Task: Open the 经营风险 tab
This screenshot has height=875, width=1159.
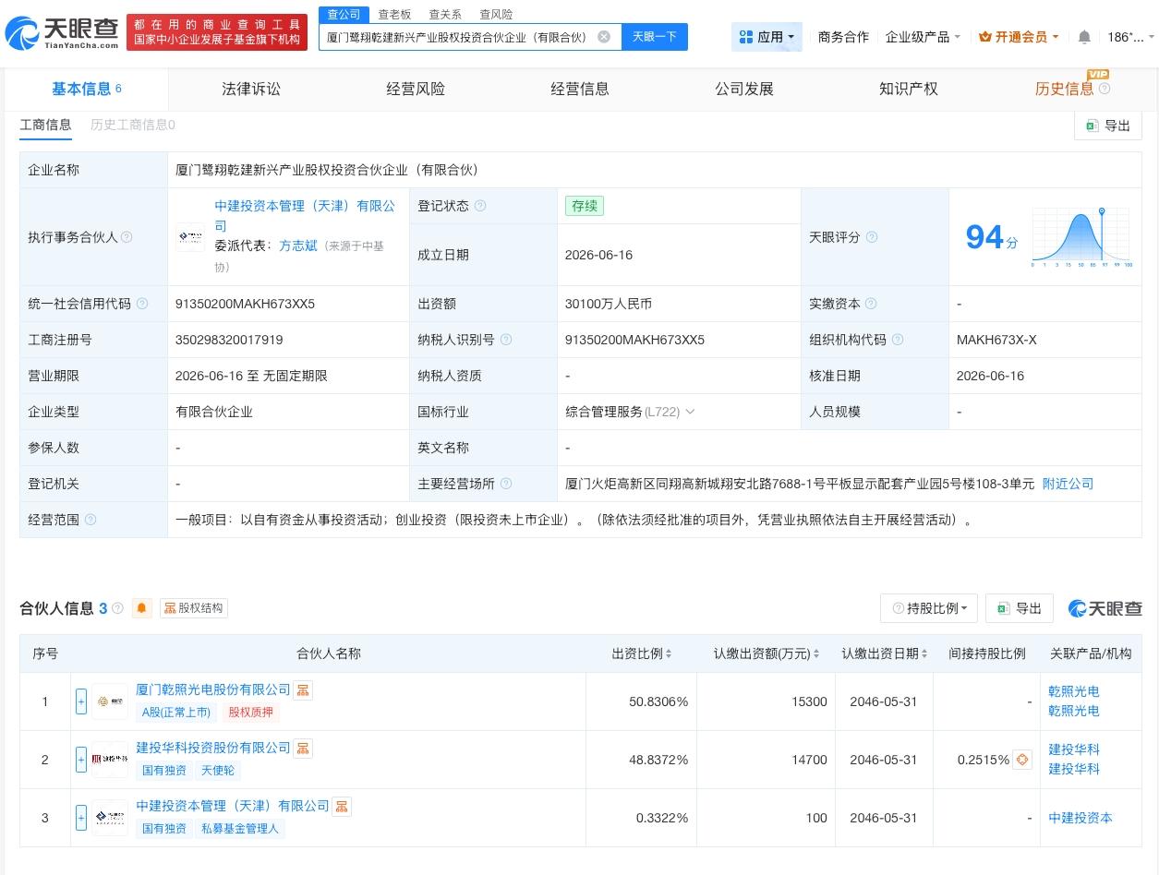Action: tap(416, 89)
